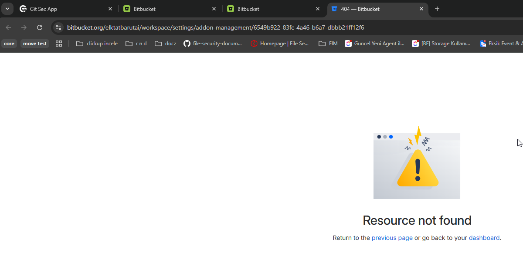Open the tab groups grid icon in bookmarks bar
The width and height of the screenshot is (523, 253).
pos(59,44)
